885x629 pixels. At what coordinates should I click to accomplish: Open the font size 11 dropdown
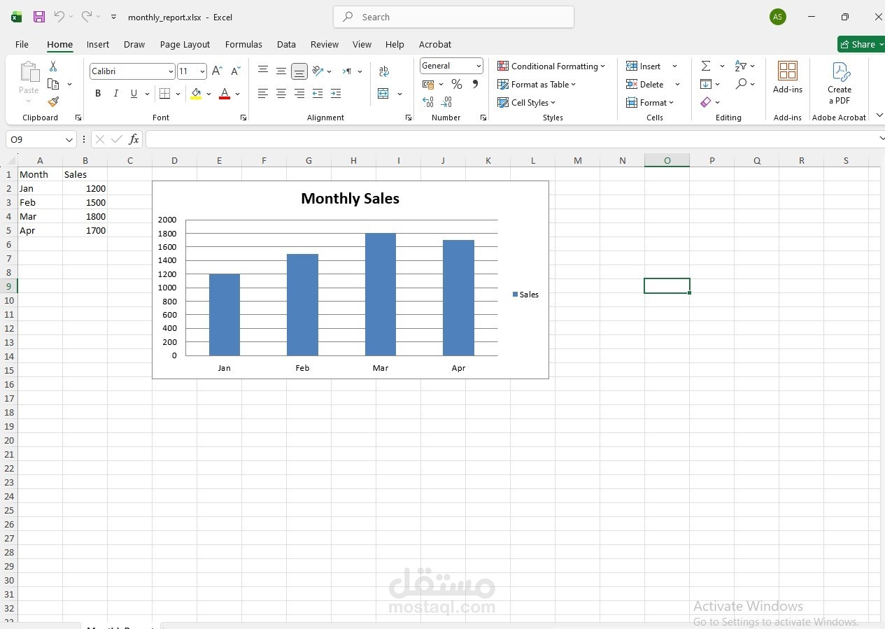tap(202, 71)
